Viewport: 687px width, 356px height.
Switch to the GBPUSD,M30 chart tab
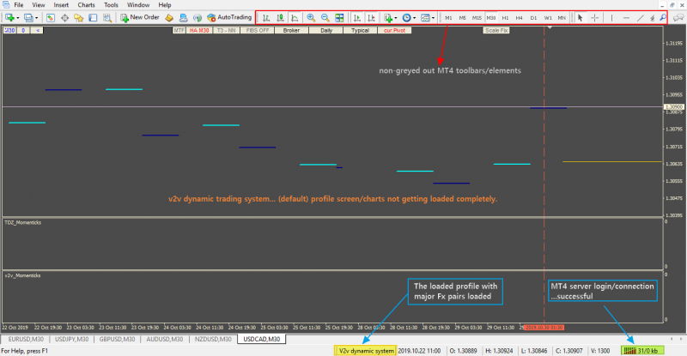tap(117, 340)
